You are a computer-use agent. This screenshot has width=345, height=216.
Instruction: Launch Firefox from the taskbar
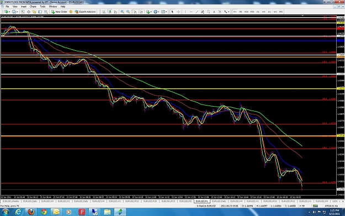(x=31, y=212)
